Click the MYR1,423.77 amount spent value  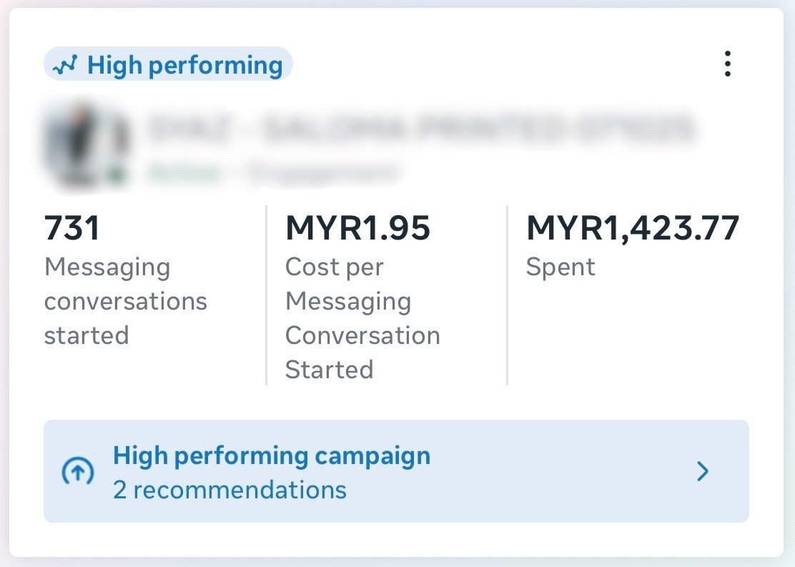pyautogui.click(x=632, y=228)
